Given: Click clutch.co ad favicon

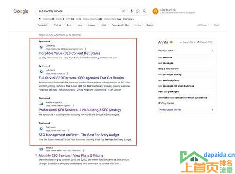Looking at the screenshot, I should (41, 72).
